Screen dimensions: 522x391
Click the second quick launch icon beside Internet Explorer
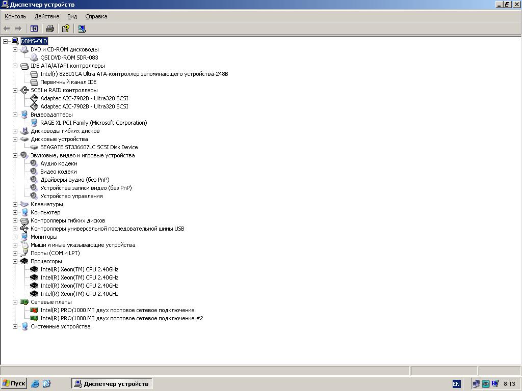(46, 384)
